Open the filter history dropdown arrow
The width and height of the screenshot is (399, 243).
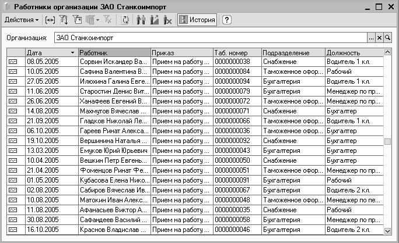point(98,20)
